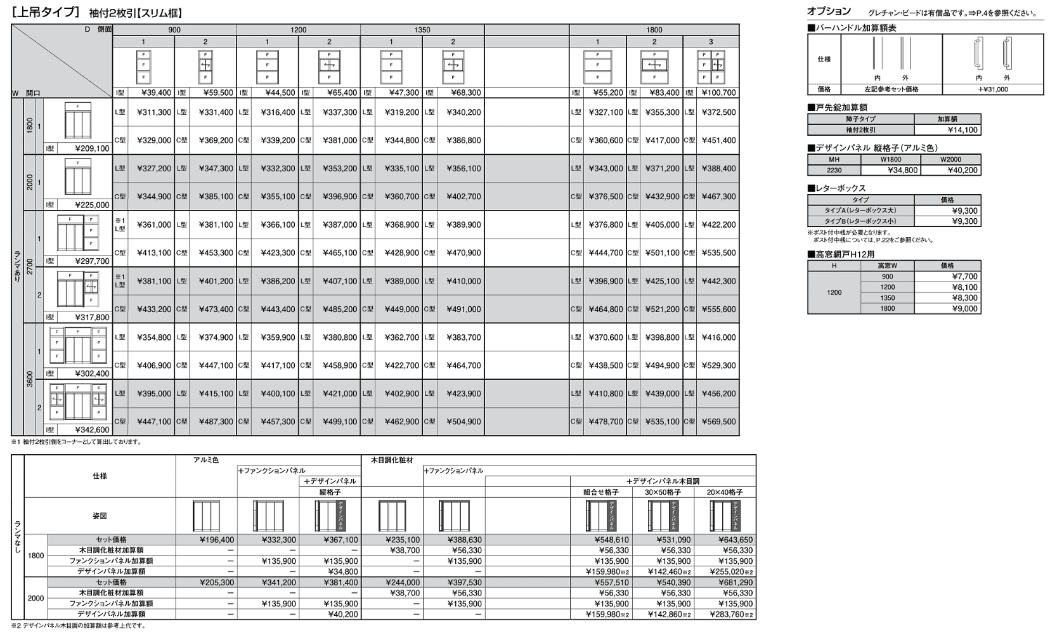The image size is (1050, 638).
Task: Click the タイプB(レターボックス小) row label
Action: (x=860, y=221)
